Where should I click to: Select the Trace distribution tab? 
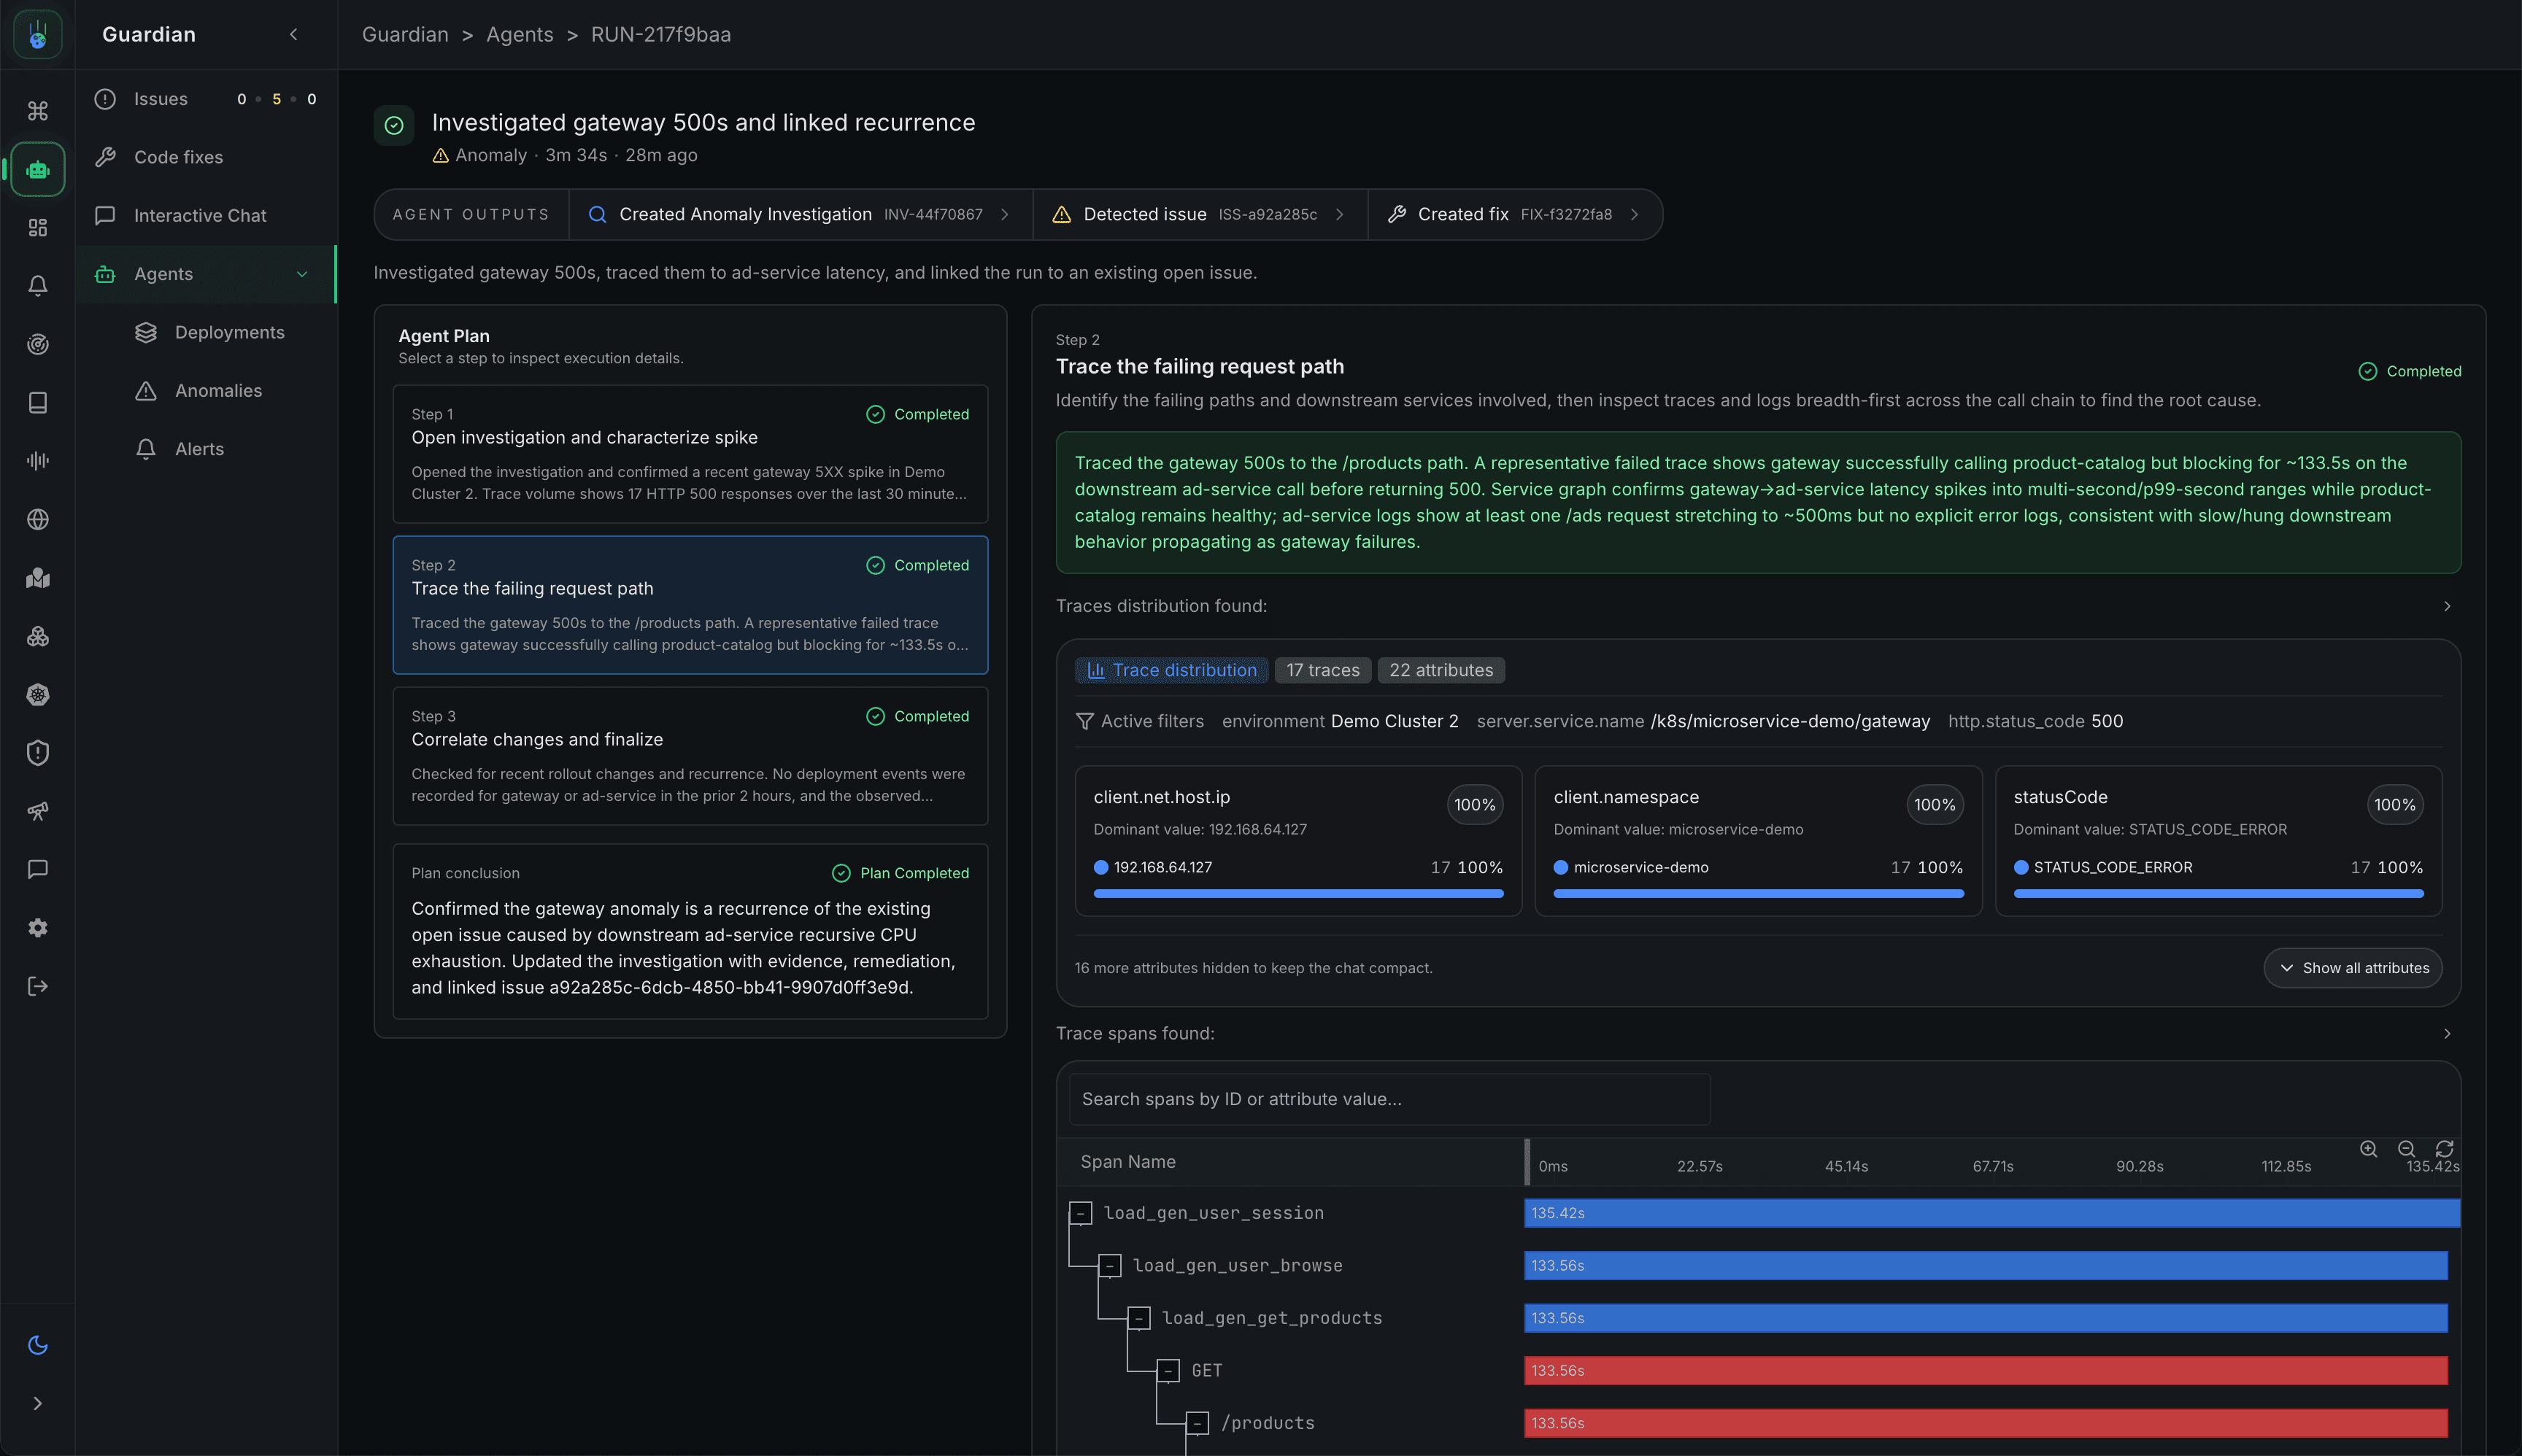point(1171,670)
